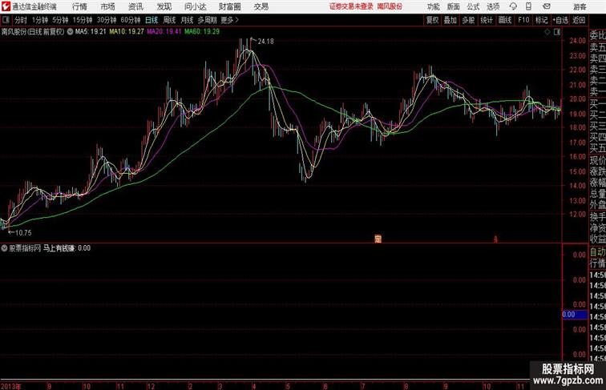
Task: Click the MA5: 19.21 value
Action: [x=91, y=32]
